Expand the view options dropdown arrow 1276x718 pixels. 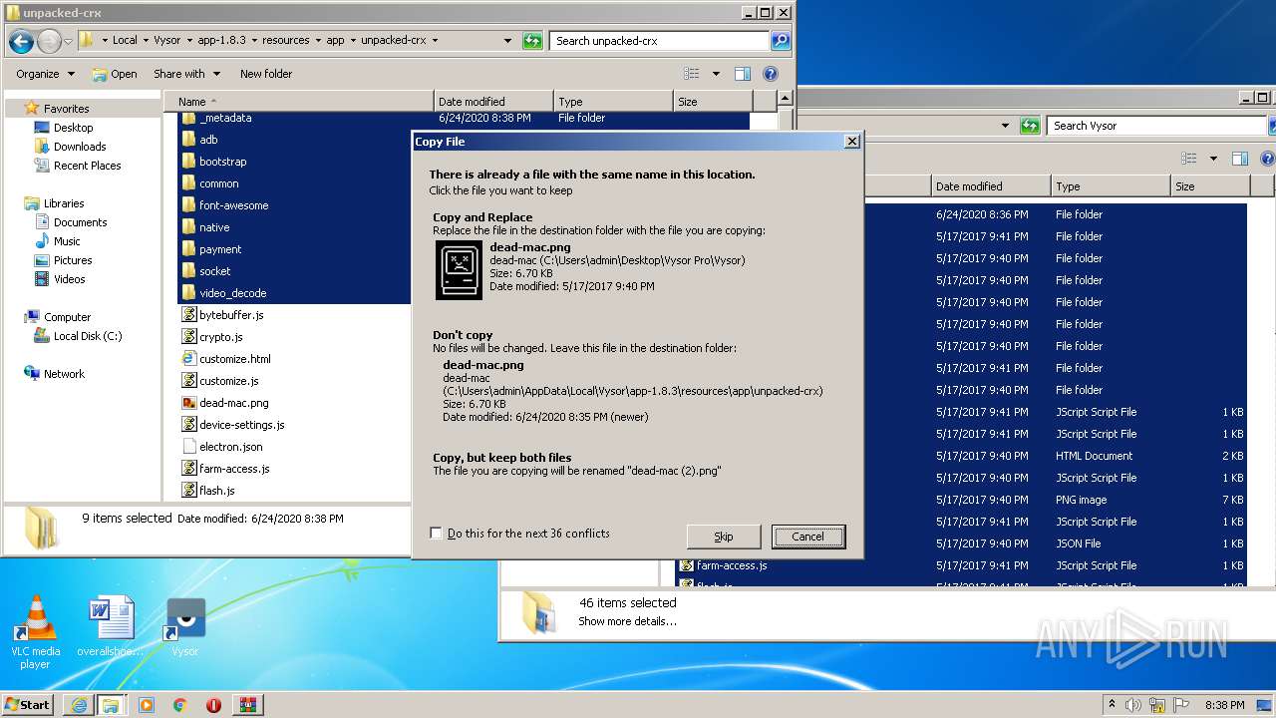point(716,74)
